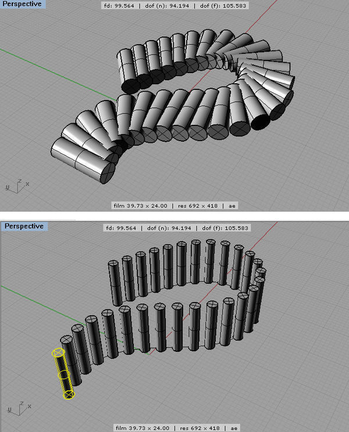349x432 pixels.
Task: Click the ae indicator in the upper viewport
Action: [233, 205]
